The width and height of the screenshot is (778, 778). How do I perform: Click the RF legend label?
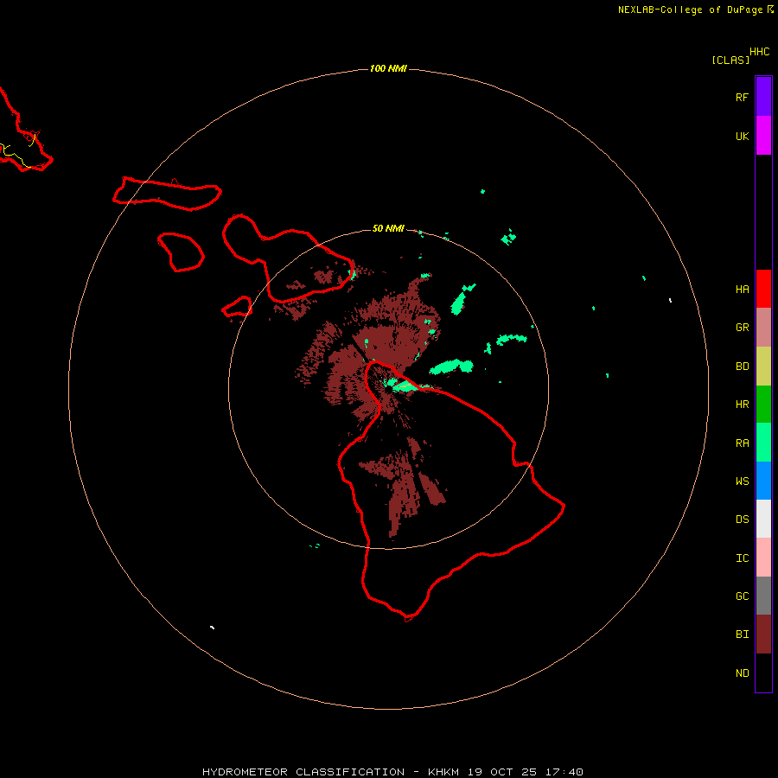(742, 98)
